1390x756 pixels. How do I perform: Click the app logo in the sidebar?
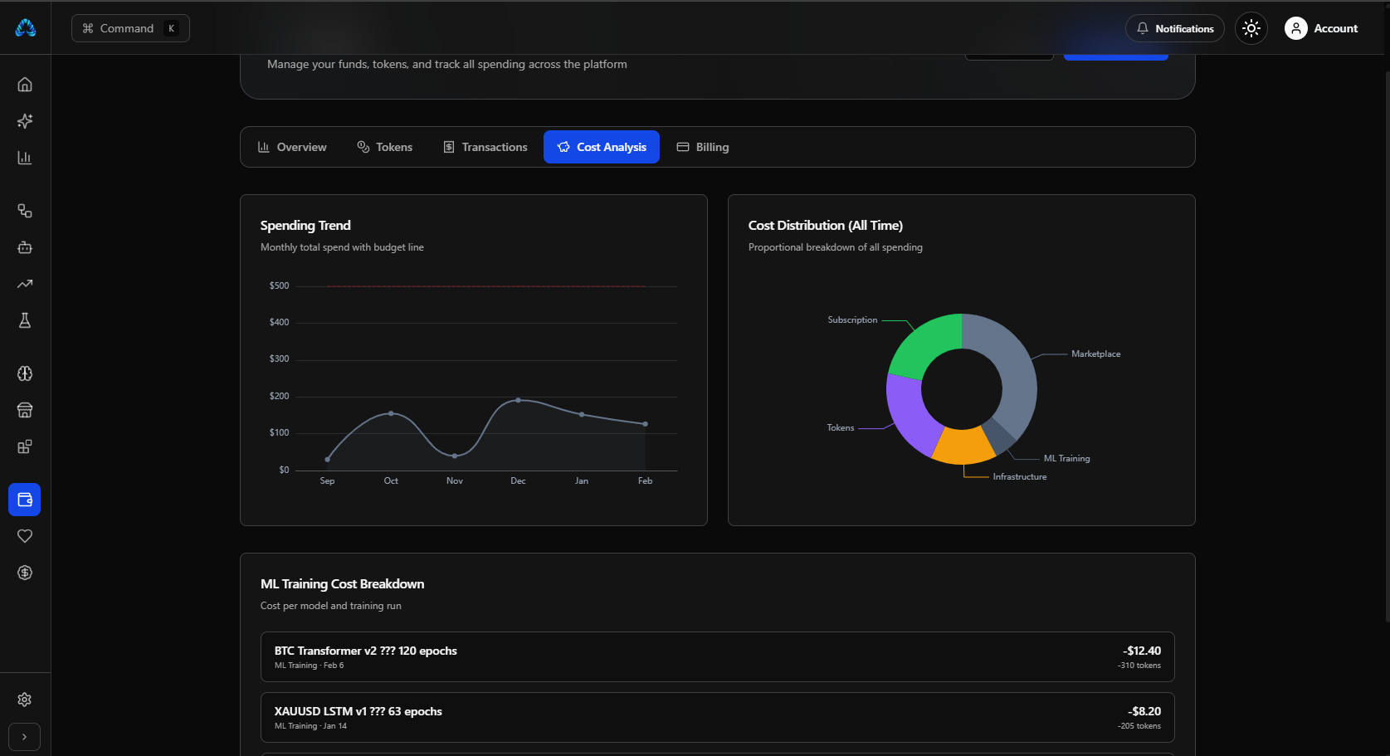coord(25,28)
